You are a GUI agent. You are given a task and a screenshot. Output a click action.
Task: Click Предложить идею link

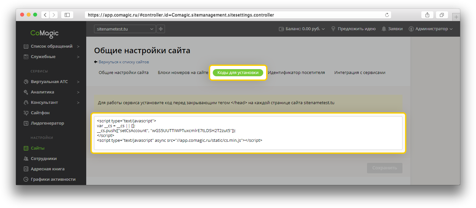(x=357, y=29)
